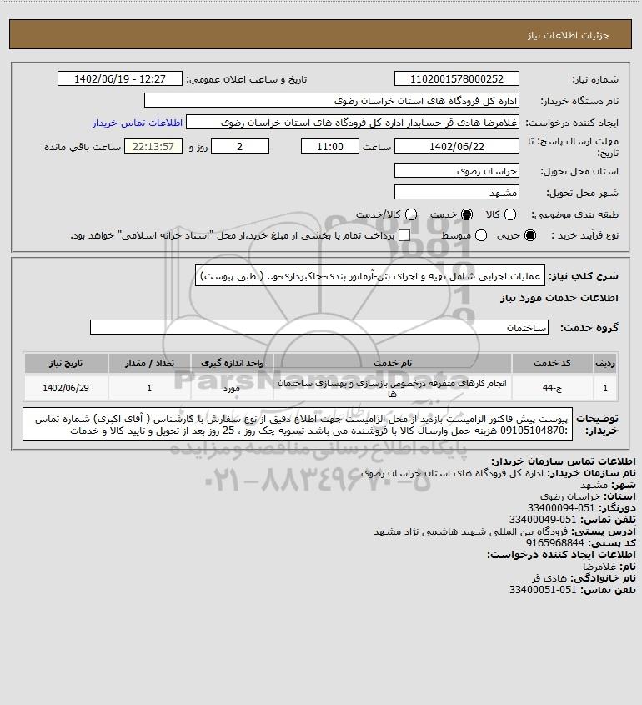Click the request creator field غلامرضا هادی قر

pyautogui.click(x=353, y=123)
